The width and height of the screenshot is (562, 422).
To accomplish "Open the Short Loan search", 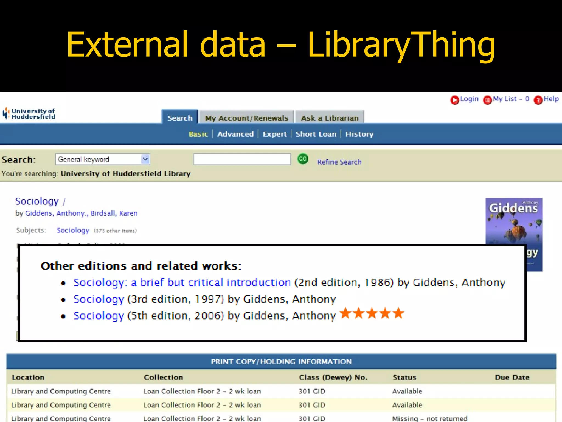I will (x=316, y=134).
